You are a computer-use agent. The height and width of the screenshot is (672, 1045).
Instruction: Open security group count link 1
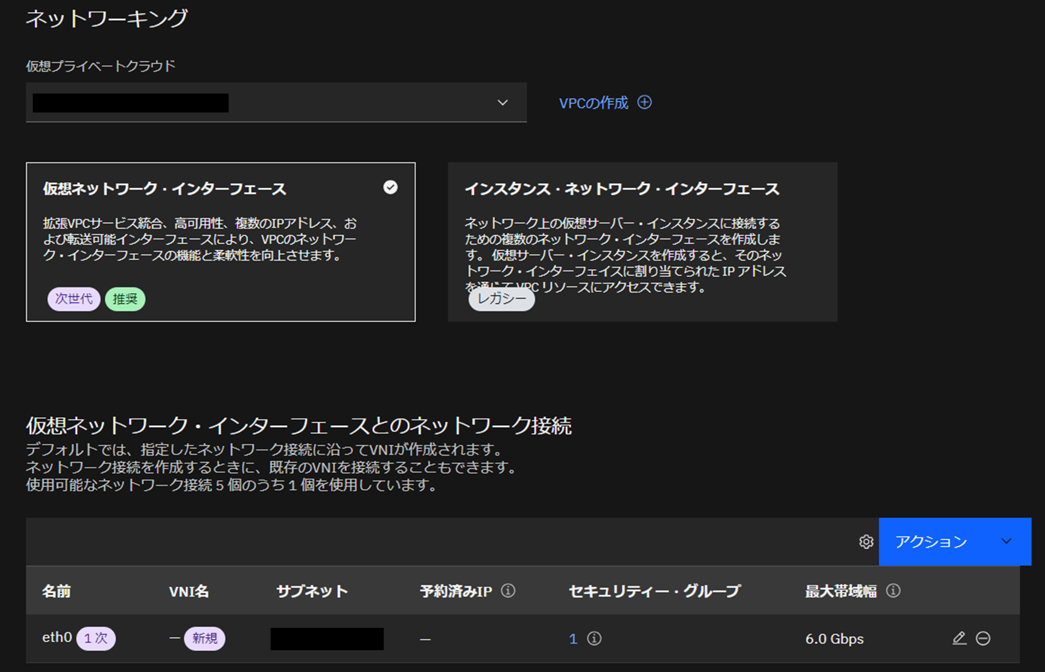coord(573,639)
